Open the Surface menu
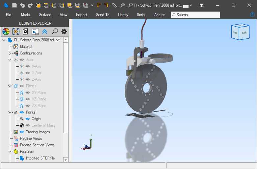The width and height of the screenshot is (257, 169). coord(45,15)
